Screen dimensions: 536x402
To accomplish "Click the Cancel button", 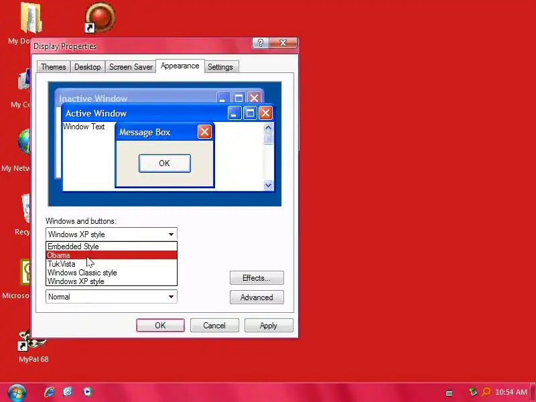I will (x=214, y=325).
